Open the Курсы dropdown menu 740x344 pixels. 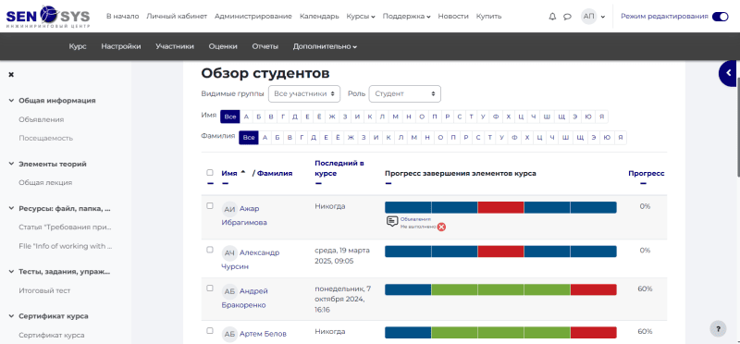361,17
